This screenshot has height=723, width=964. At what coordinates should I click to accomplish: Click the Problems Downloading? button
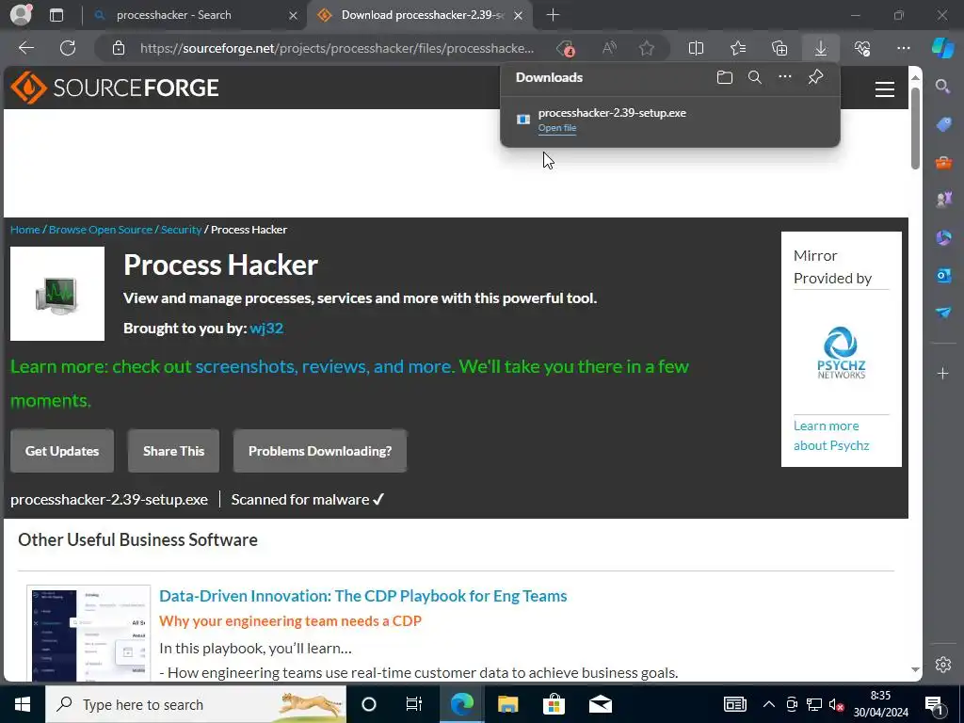tap(320, 451)
